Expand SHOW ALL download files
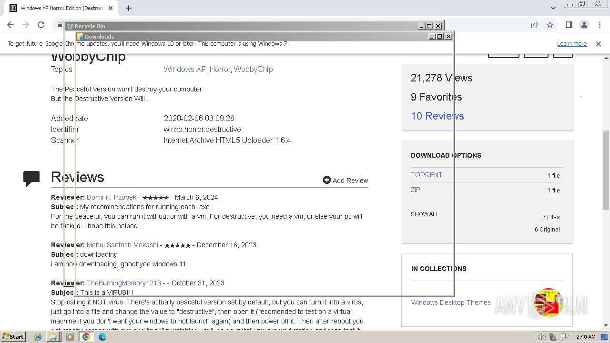The width and height of the screenshot is (610, 343). tap(425, 214)
